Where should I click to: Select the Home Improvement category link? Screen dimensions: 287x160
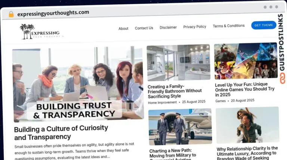coord(162,103)
